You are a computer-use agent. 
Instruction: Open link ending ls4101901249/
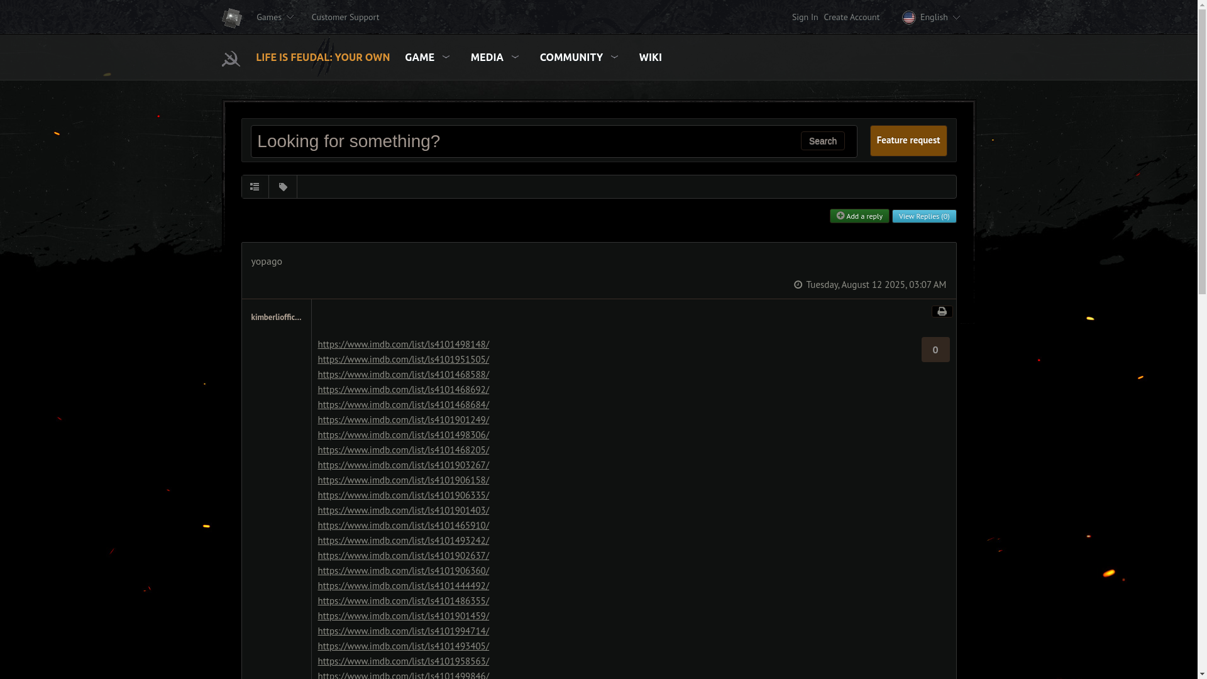pos(403,420)
